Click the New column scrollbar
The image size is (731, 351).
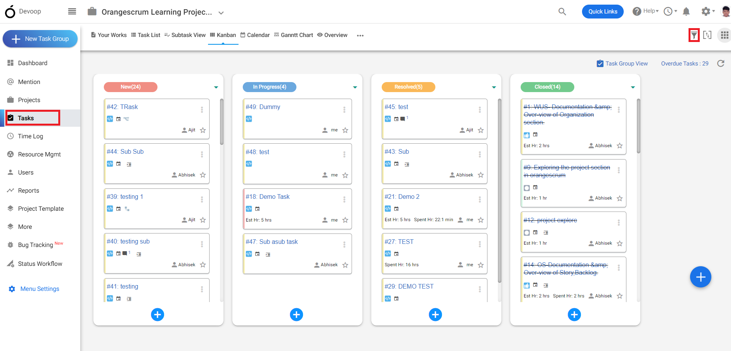[x=222, y=122]
